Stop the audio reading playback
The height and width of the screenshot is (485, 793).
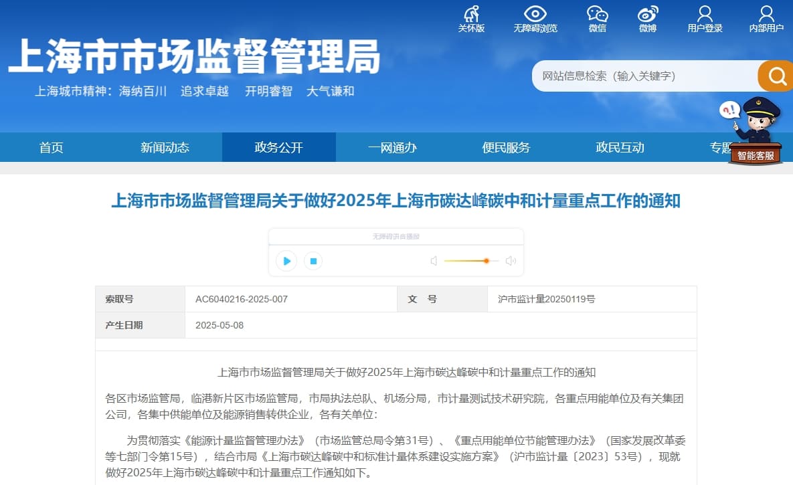(x=313, y=261)
